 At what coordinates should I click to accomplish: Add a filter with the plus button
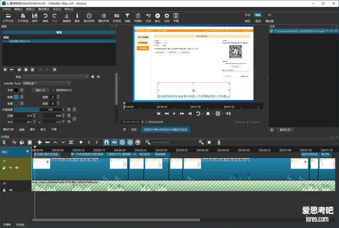pyautogui.click(x=5, y=69)
